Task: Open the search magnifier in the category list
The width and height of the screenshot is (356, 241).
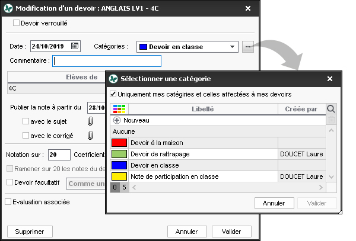Action: [x=331, y=109]
